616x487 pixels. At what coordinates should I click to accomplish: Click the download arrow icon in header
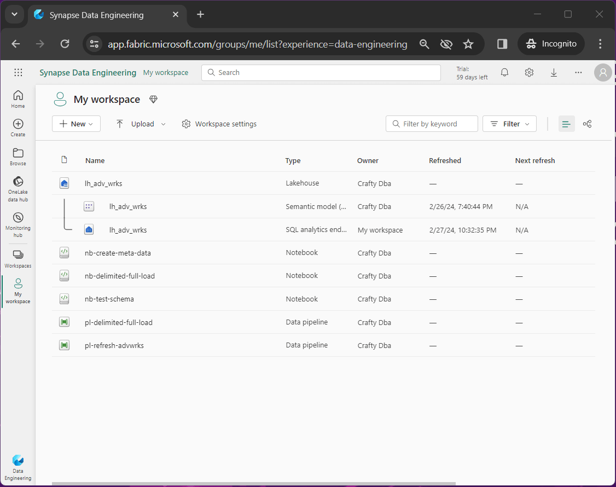coord(554,72)
